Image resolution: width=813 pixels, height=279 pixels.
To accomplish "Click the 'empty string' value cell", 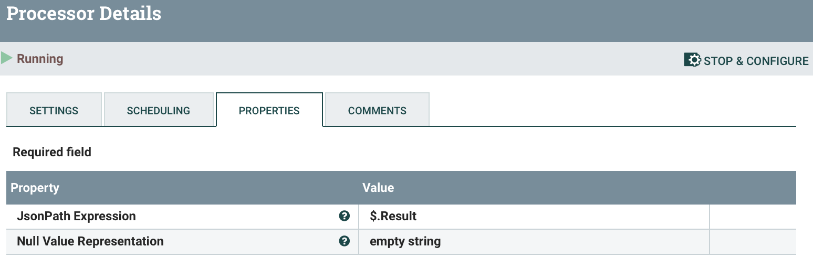I will 534,242.
